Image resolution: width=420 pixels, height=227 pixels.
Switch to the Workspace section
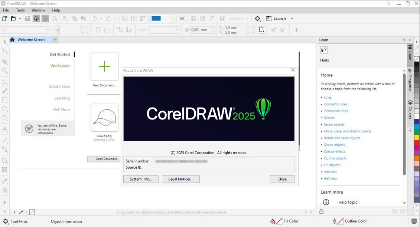[60, 66]
